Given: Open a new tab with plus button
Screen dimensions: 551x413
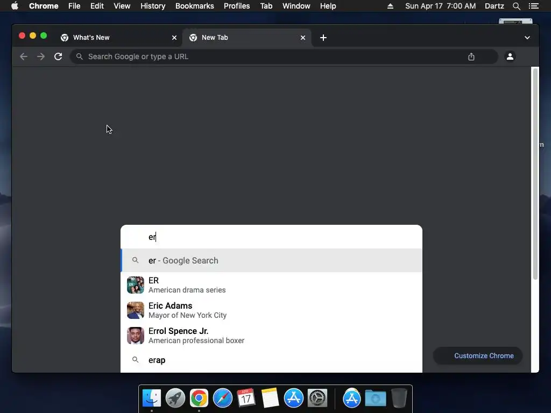Looking at the screenshot, I should pyautogui.click(x=323, y=38).
